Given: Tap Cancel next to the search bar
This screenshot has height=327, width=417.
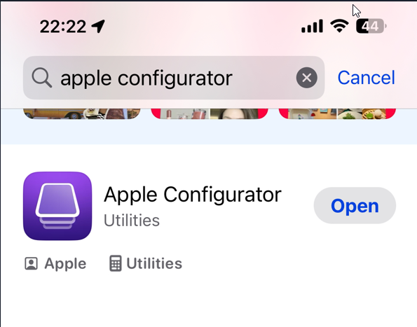Looking at the screenshot, I should tap(367, 78).
